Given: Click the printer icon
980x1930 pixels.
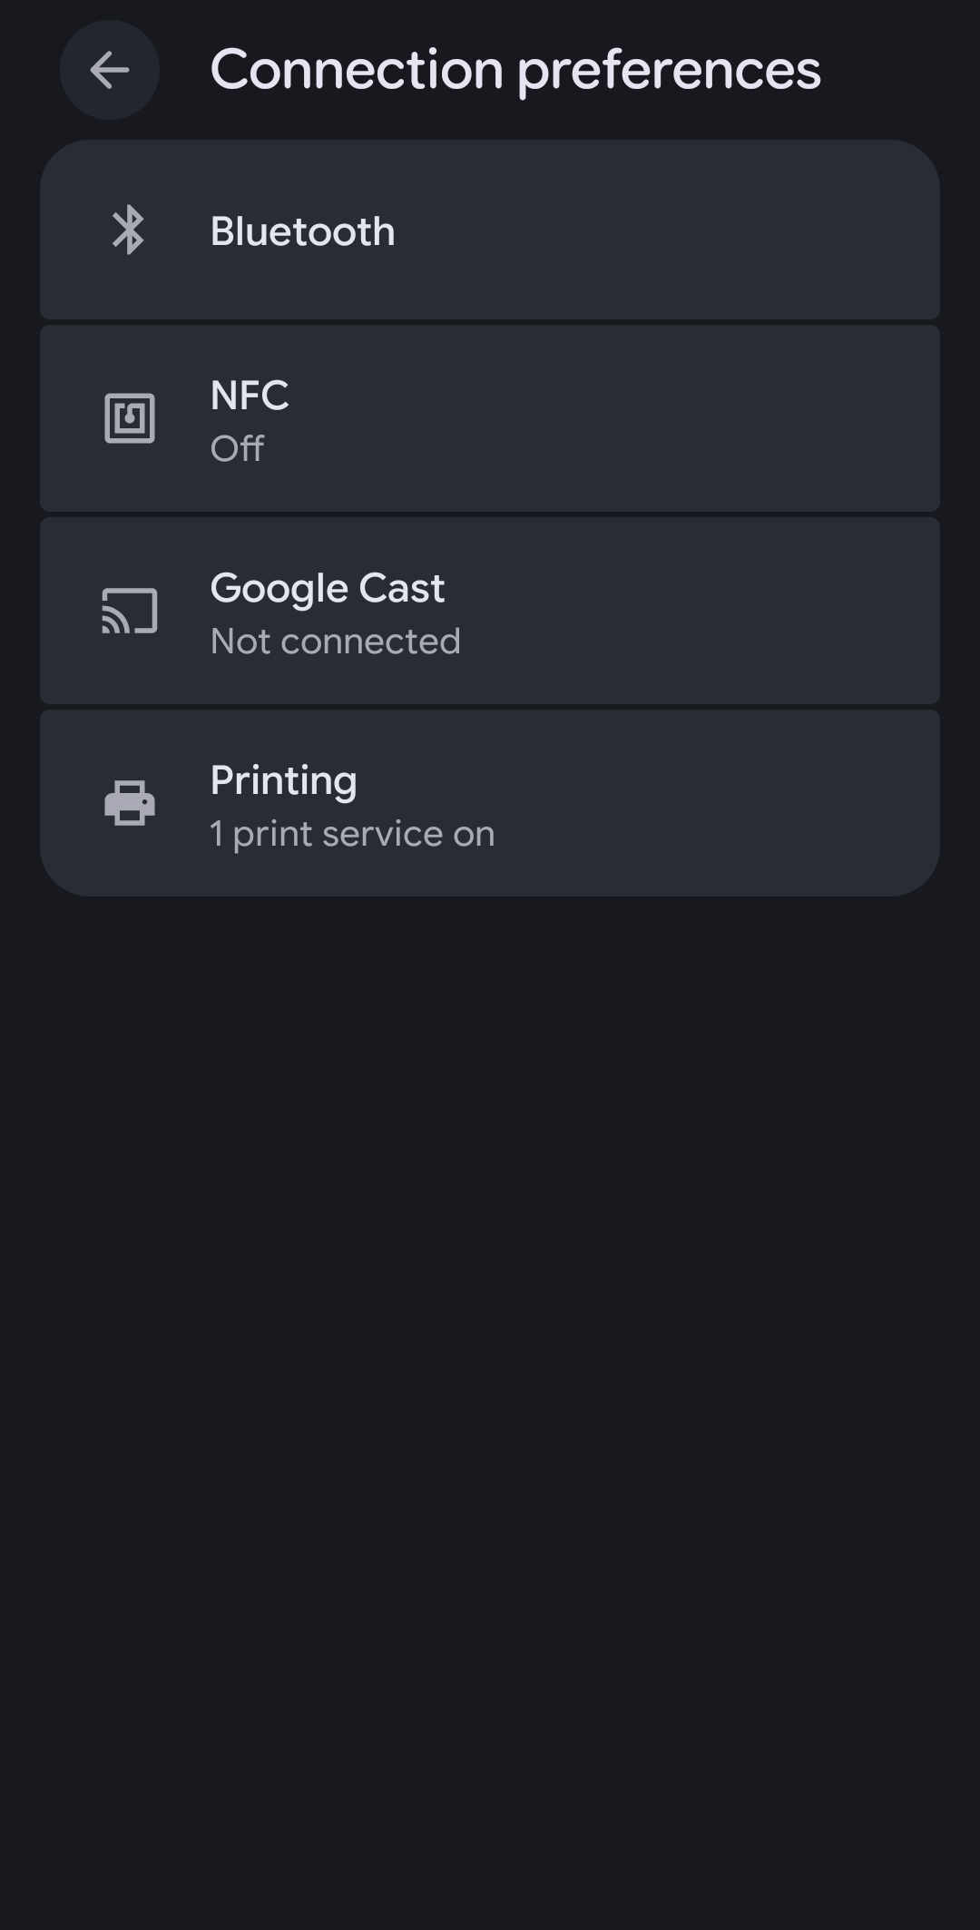Looking at the screenshot, I should (x=130, y=803).
